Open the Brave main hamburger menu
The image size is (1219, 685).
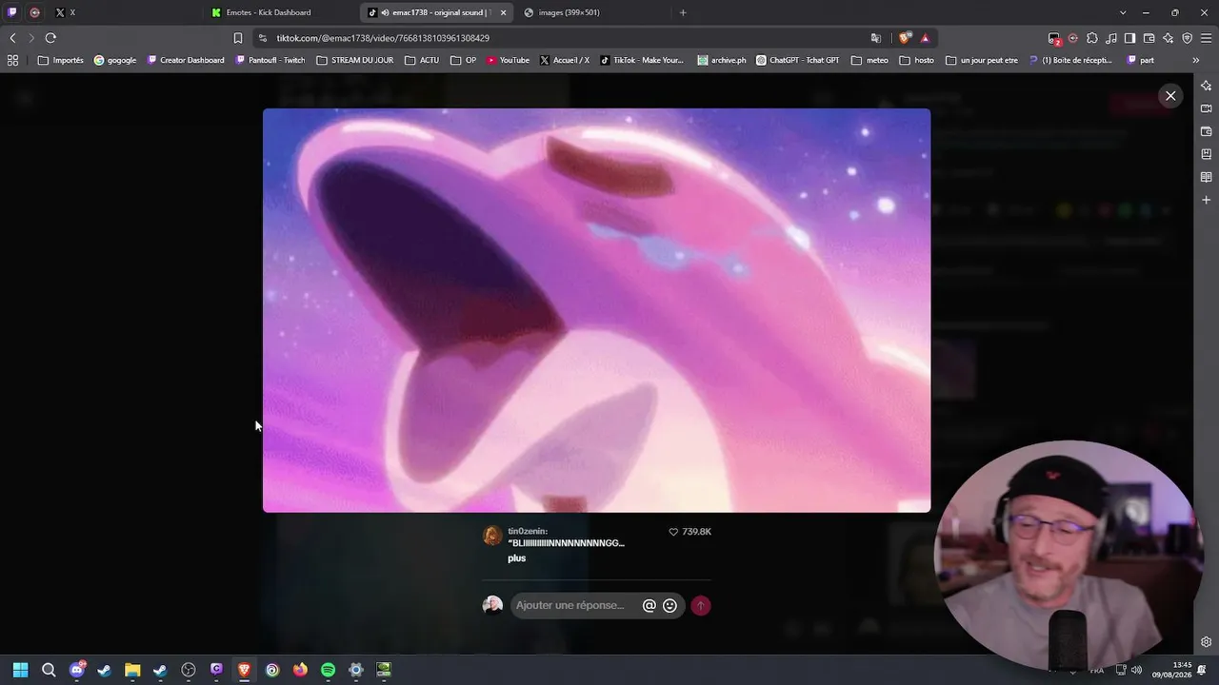click(1207, 38)
